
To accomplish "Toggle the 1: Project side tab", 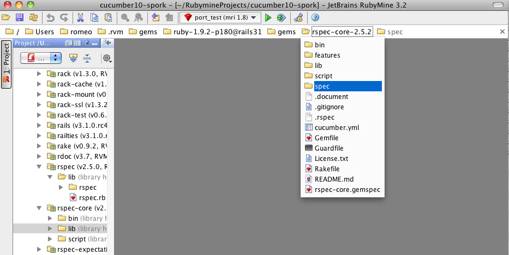I will [6, 64].
